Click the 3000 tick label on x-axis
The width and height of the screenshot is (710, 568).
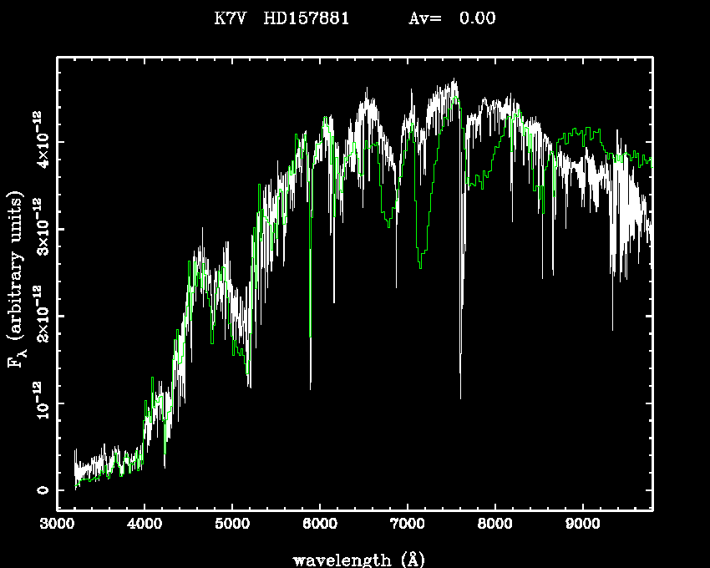(x=57, y=525)
